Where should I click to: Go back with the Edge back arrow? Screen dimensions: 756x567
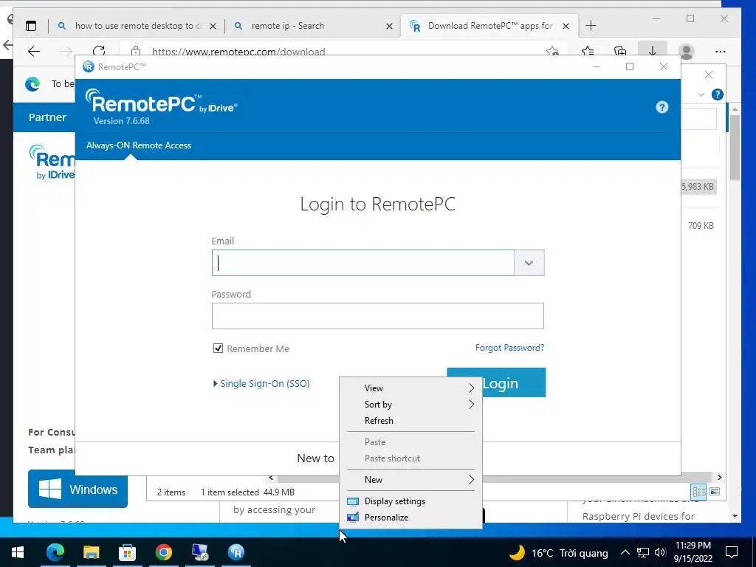click(34, 51)
